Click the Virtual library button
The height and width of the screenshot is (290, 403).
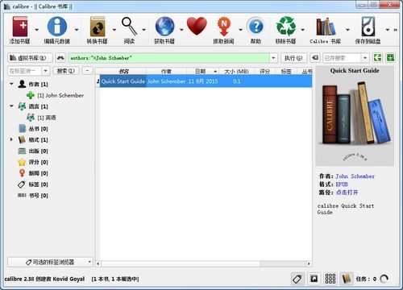tap(30, 58)
